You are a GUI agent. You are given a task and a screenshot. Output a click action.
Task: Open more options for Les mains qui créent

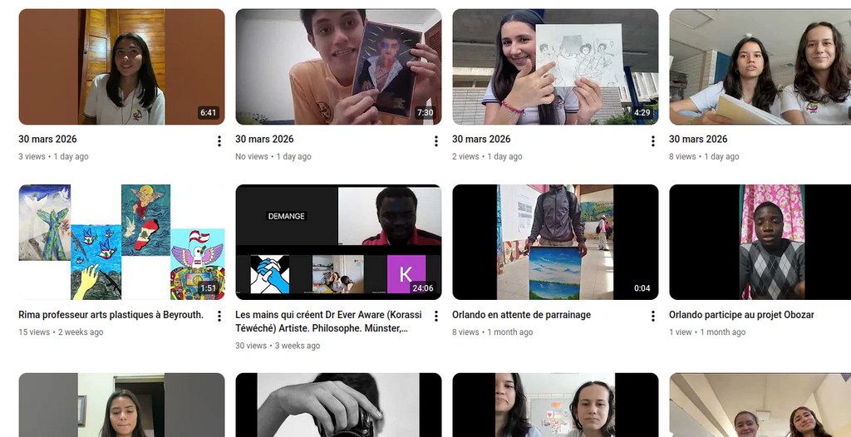tap(435, 316)
